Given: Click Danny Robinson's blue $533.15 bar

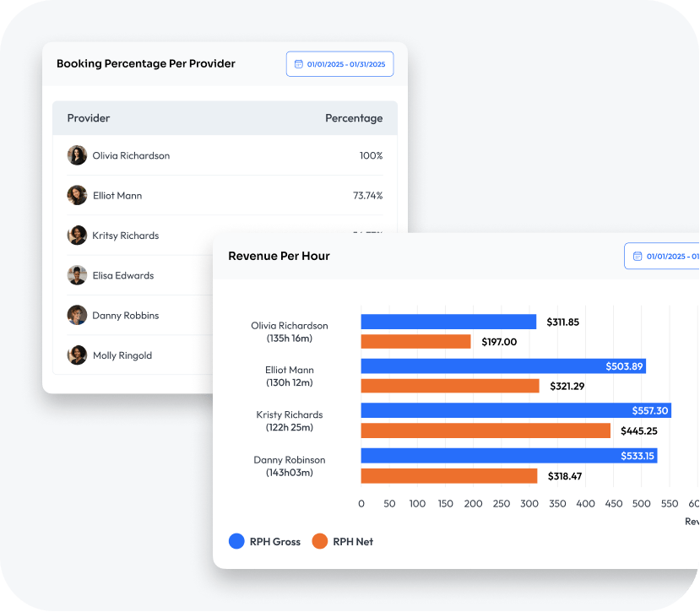Looking at the screenshot, I should (x=508, y=456).
